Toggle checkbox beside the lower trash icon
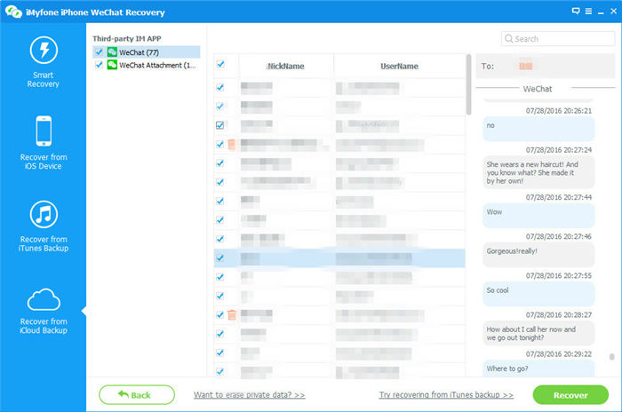The height and width of the screenshot is (412, 622). 219,315
